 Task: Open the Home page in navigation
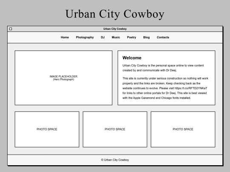(x=65, y=37)
